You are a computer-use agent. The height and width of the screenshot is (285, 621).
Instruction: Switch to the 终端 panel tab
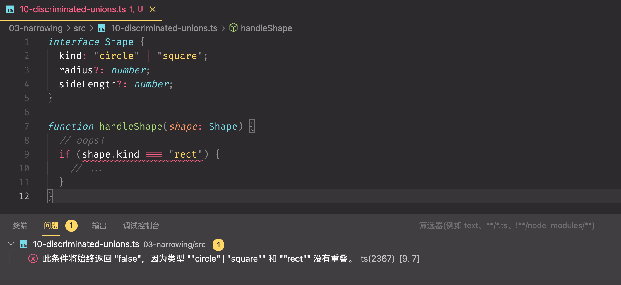20,225
